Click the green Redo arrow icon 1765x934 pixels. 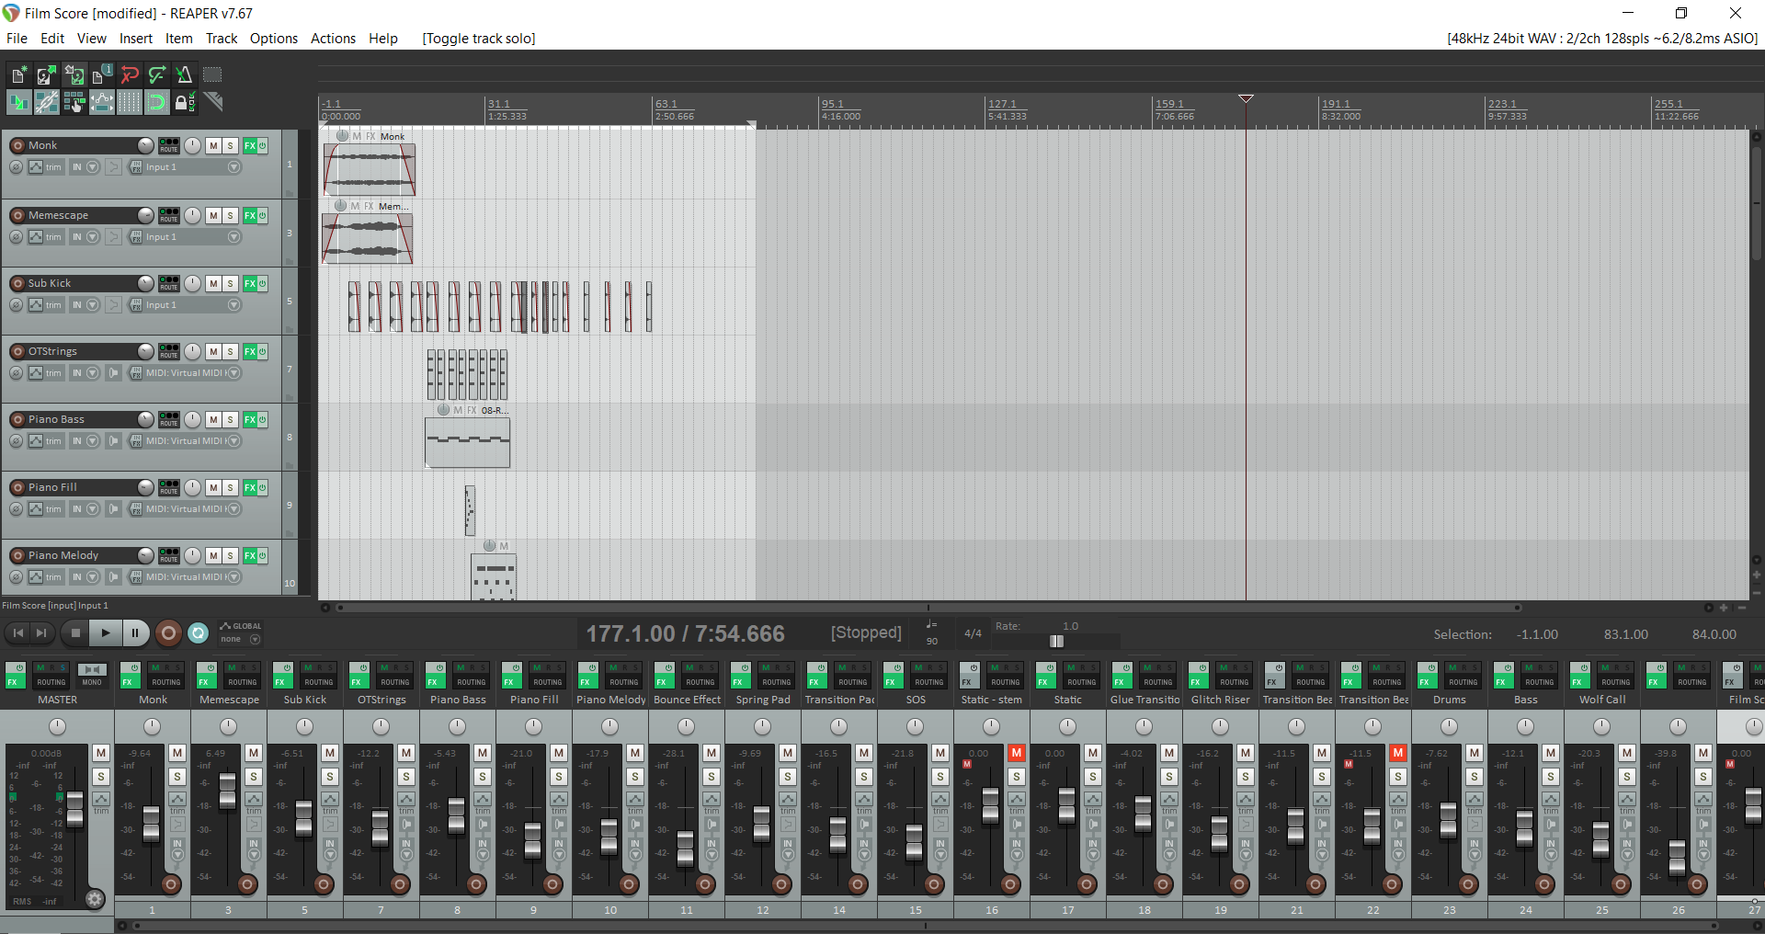[x=157, y=75]
